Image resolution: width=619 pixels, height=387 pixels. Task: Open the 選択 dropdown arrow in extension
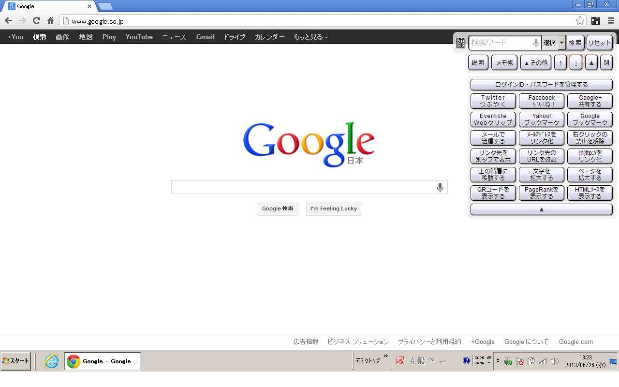point(561,43)
